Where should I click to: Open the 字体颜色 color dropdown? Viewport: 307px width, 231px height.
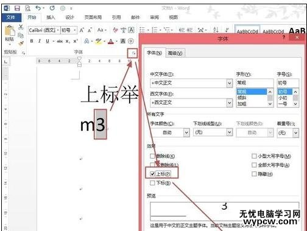click(x=186, y=133)
